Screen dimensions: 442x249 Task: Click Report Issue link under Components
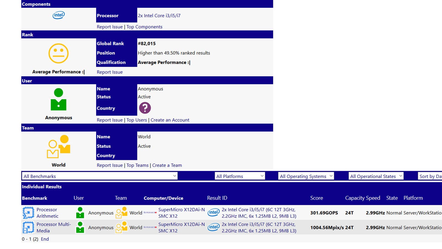pos(110,27)
